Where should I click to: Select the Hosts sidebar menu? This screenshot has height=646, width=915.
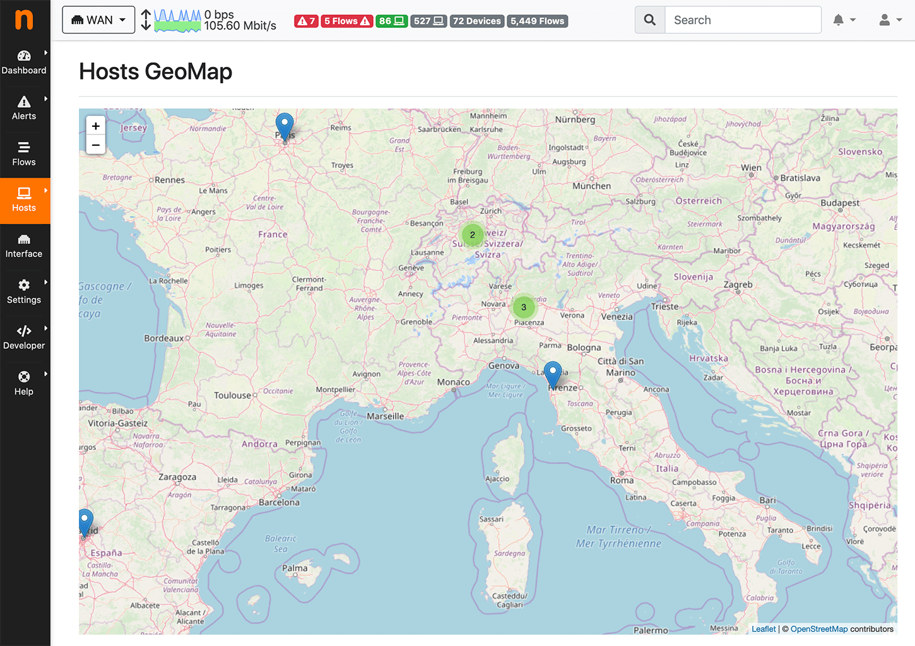point(24,201)
